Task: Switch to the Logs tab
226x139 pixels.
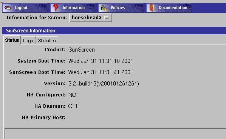Action: coord(28,41)
